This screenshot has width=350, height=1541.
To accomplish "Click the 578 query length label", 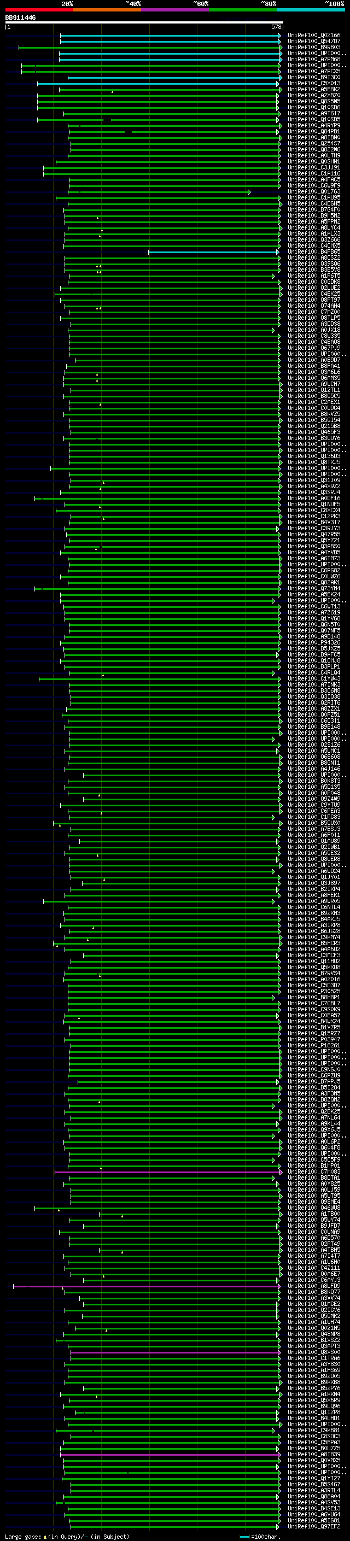I will click(x=276, y=27).
